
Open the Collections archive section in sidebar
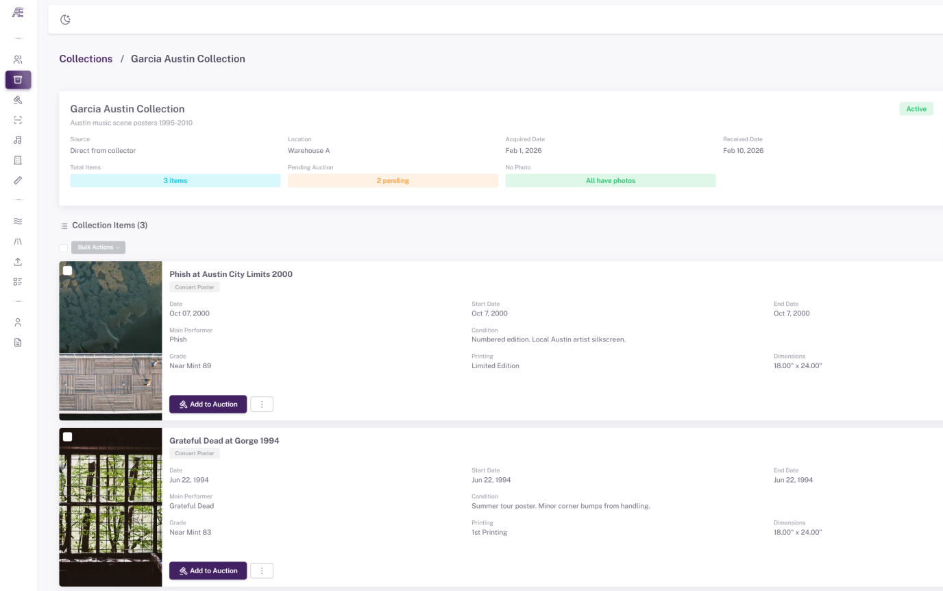pyautogui.click(x=18, y=80)
